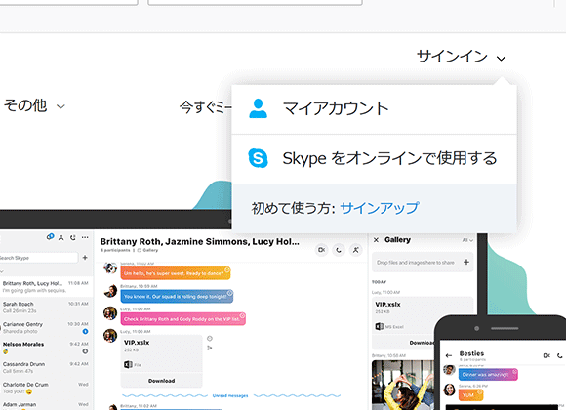Image resolution: width=566 pixels, height=410 pixels.
Task: Click into the Search Skype field
Action: pyautogui.click(x=38, y=258)
